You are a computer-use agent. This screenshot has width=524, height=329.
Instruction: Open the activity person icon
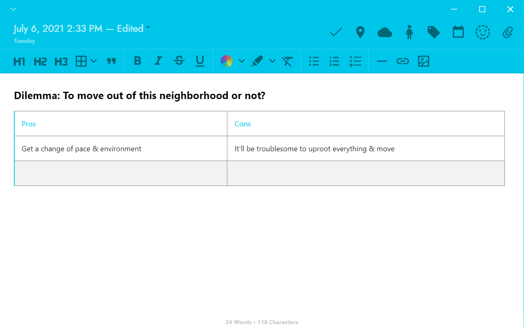[409, 32]
